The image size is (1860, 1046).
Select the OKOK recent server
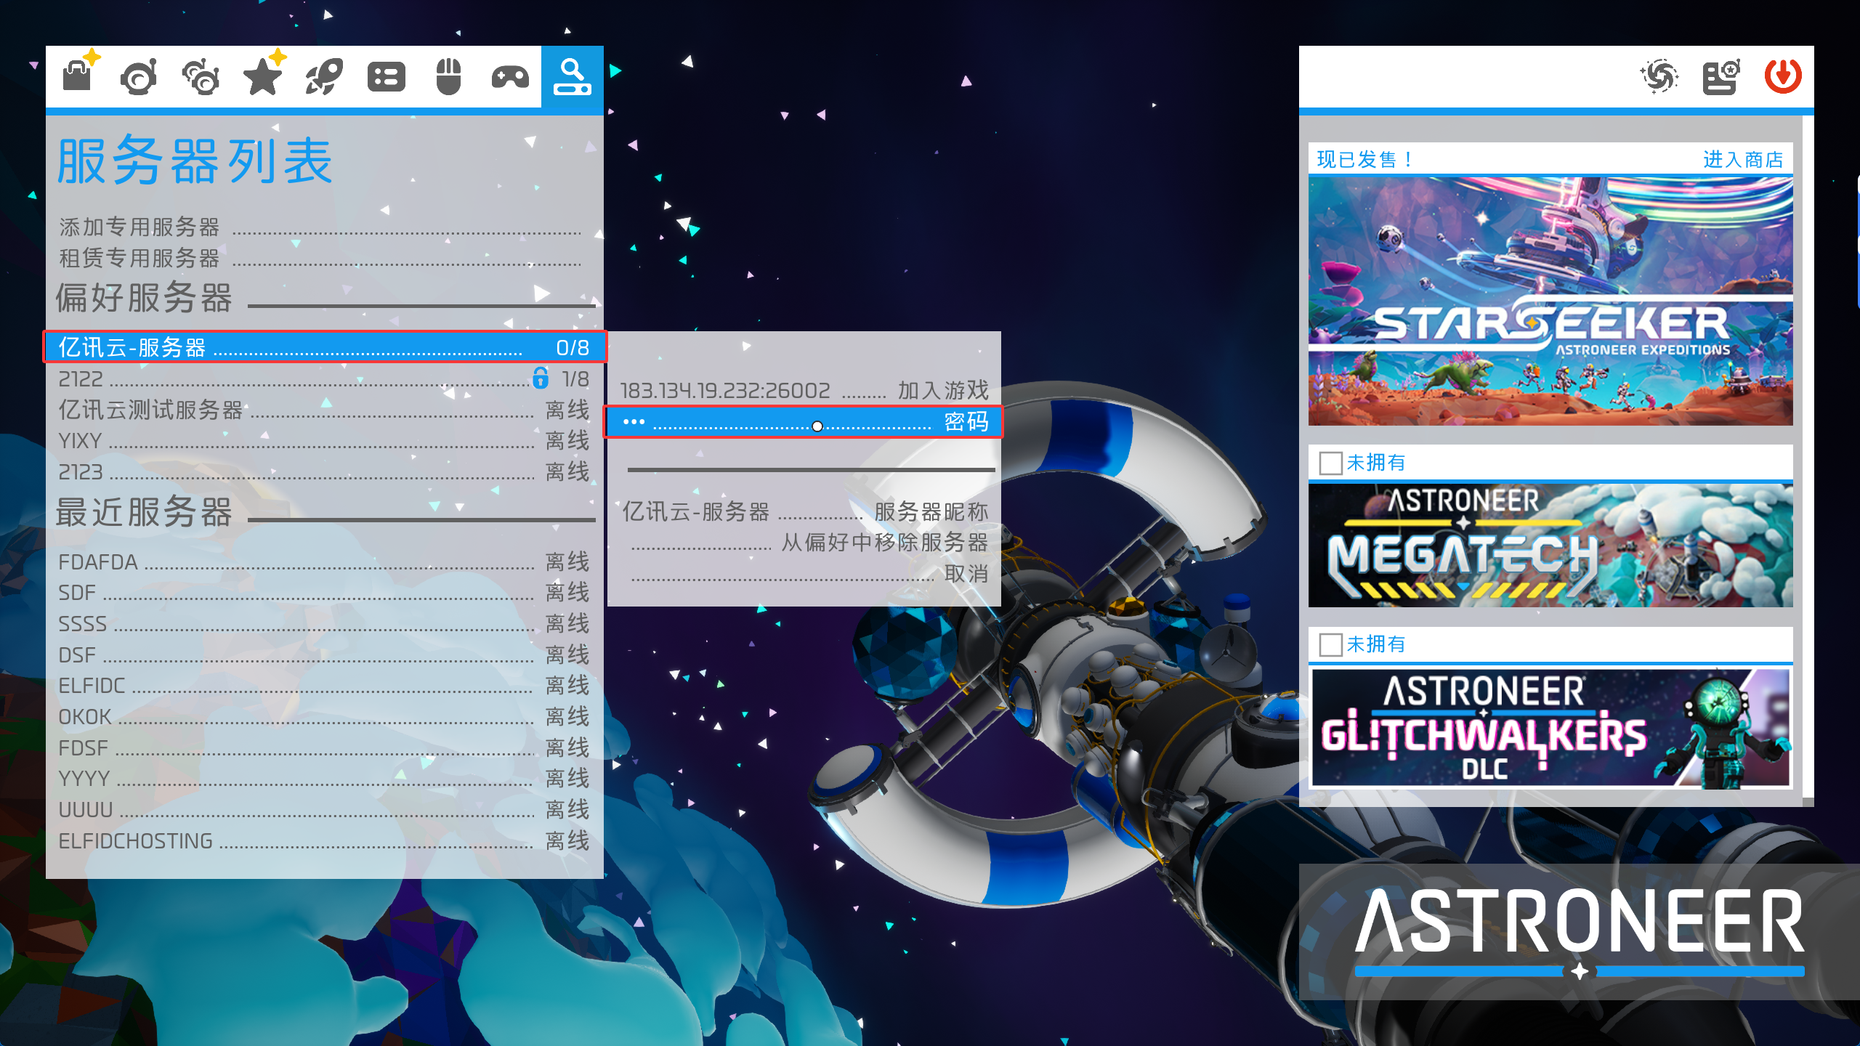(x=324, y=717)
